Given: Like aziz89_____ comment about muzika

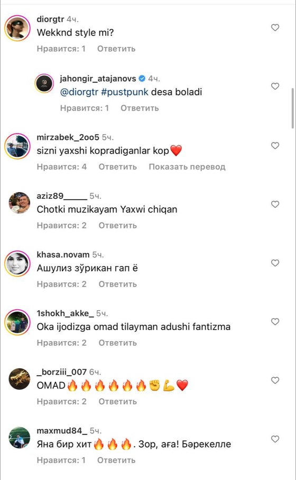Looking at the screenshot, I should 275,204.
